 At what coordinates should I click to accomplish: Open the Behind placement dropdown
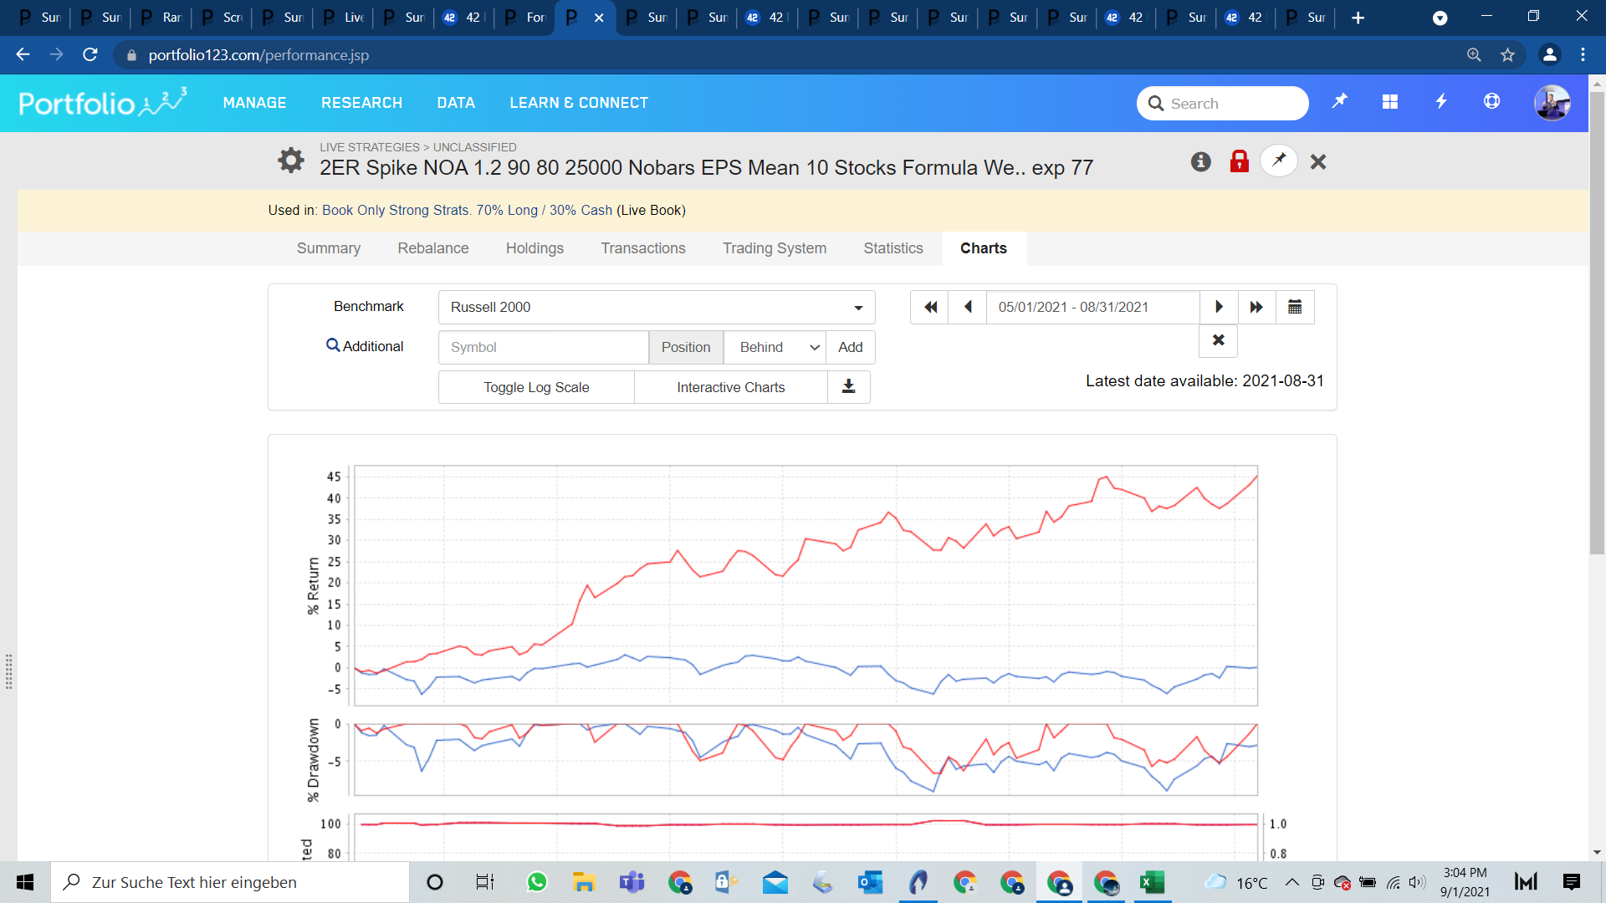tap(775, 347)
